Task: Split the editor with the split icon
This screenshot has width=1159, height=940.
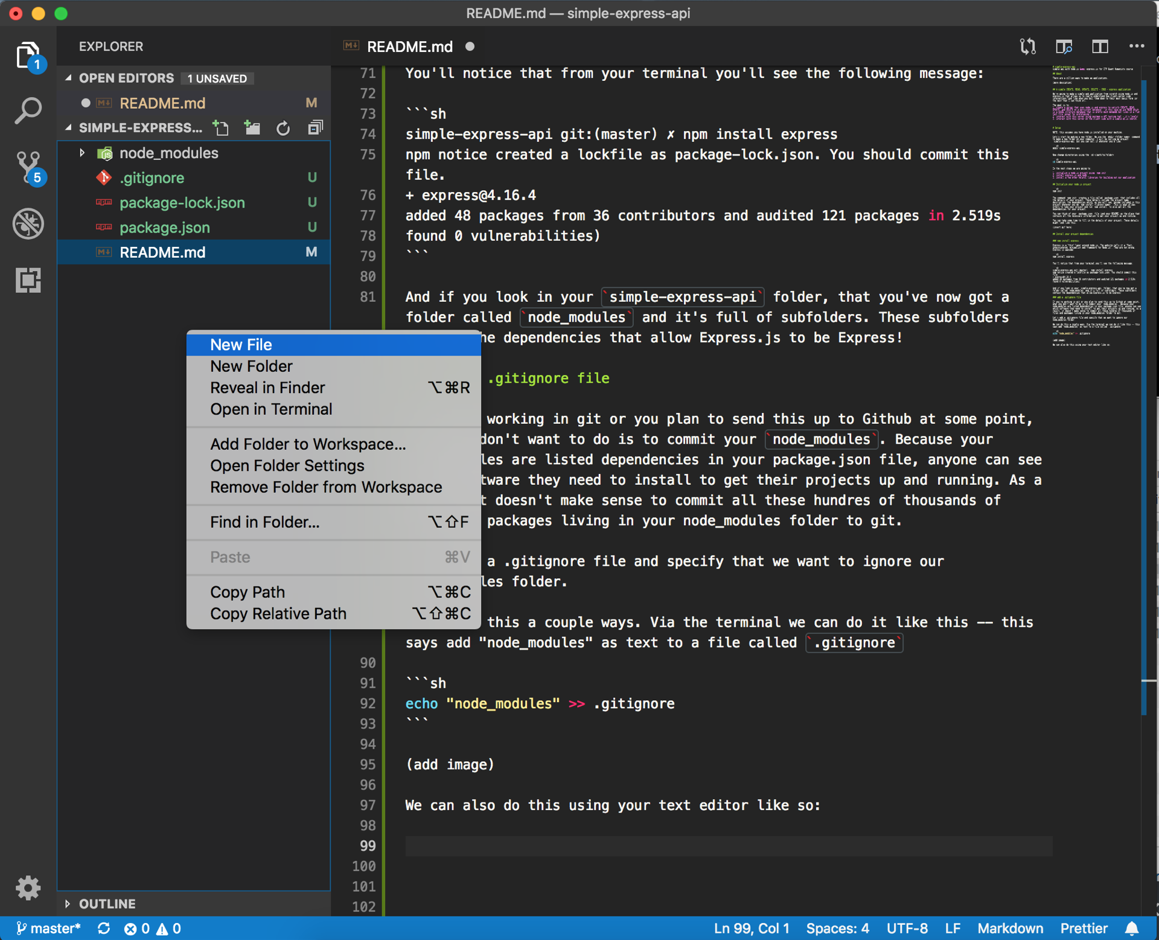Action: (1100, 46)
